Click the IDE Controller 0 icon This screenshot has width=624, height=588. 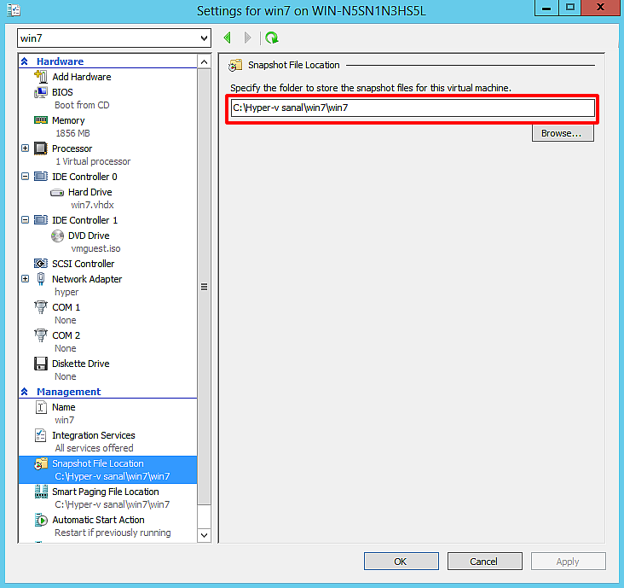coord(41,177)
